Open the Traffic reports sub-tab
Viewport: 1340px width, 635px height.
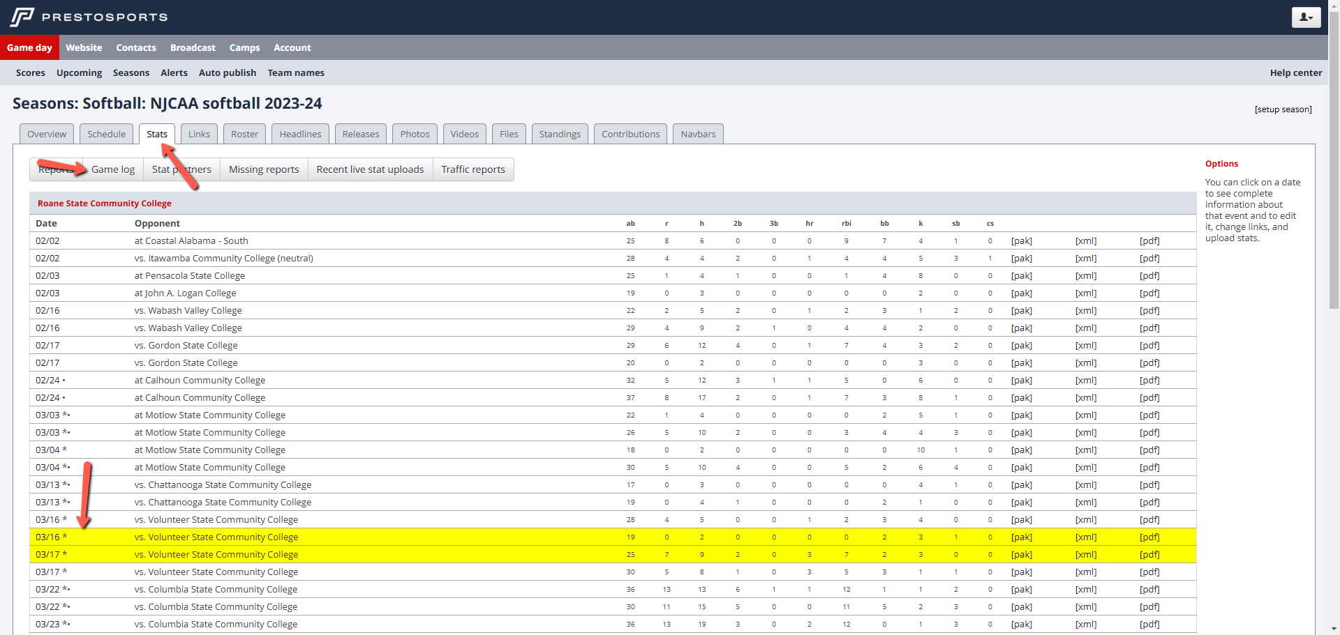[473, 169]
